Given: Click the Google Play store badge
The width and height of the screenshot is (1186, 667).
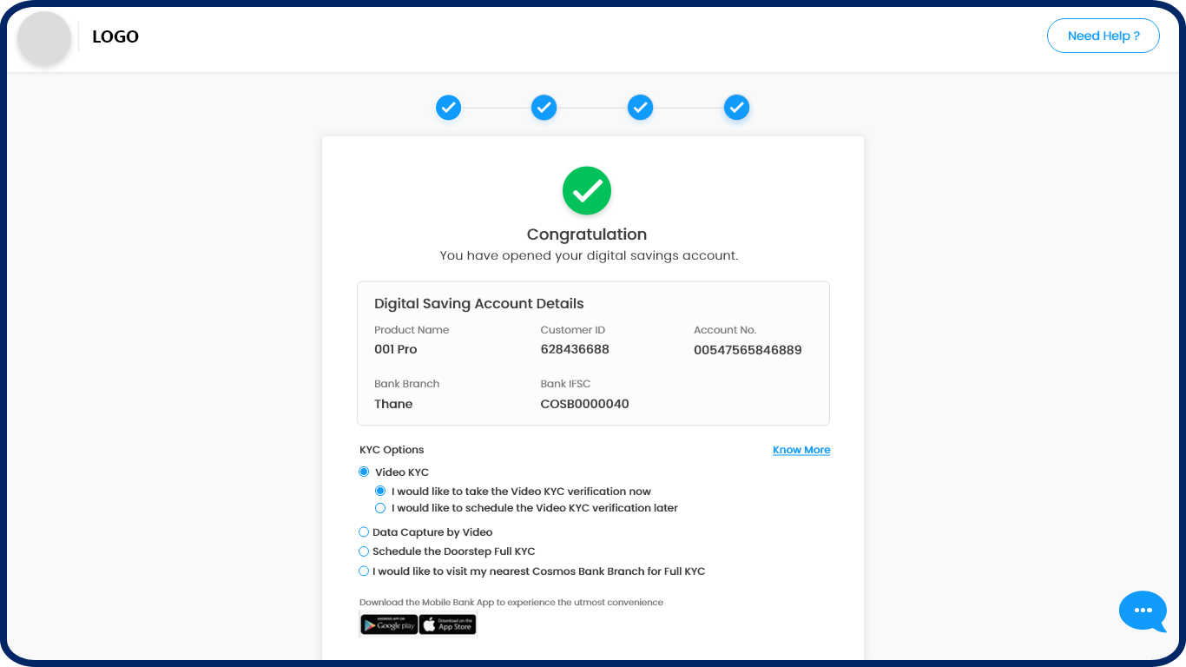Looking at the screenshot, I should pyautogui.click(x=389, y=624).
